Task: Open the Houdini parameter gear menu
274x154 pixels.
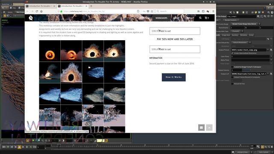Action: click(x=258, y=16)
